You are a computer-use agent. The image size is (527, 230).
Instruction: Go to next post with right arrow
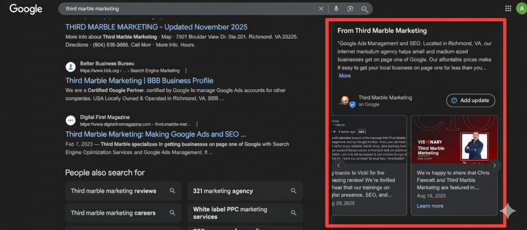(494, 165)
